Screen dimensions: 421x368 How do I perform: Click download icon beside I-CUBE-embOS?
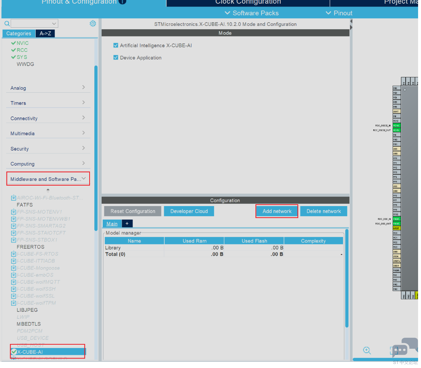point(13,275)
